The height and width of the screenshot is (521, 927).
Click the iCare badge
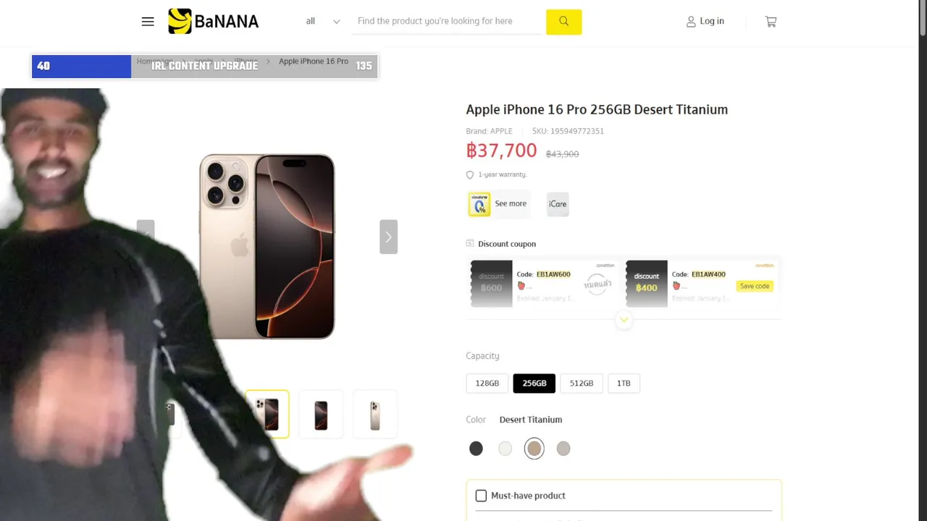(x=558, y=204)
